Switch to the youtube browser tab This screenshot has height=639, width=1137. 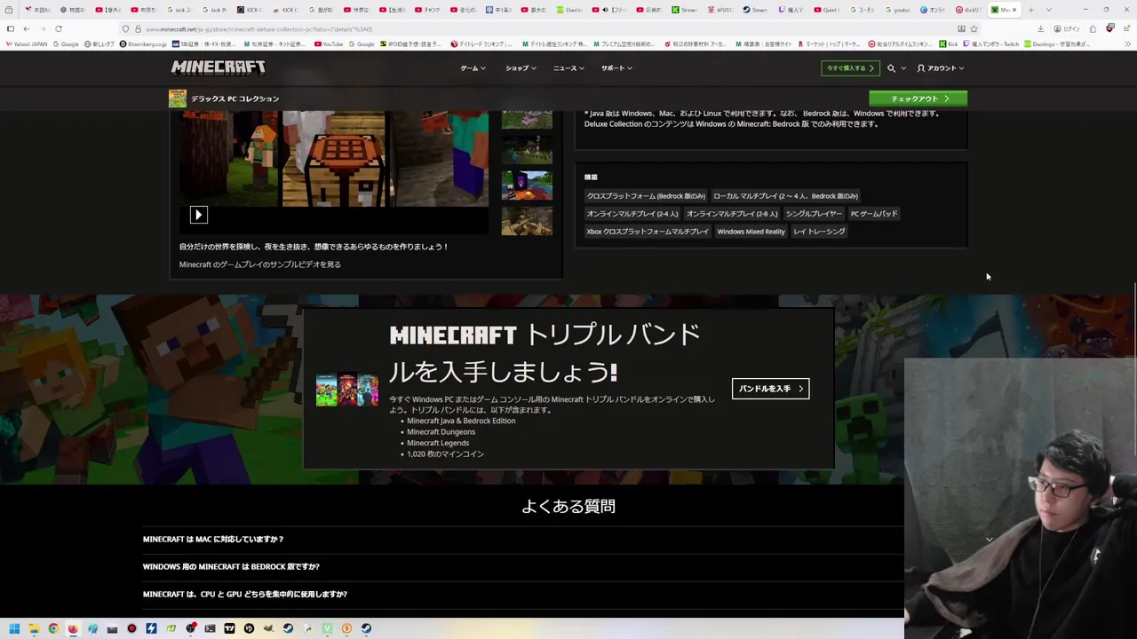point(896,10)
